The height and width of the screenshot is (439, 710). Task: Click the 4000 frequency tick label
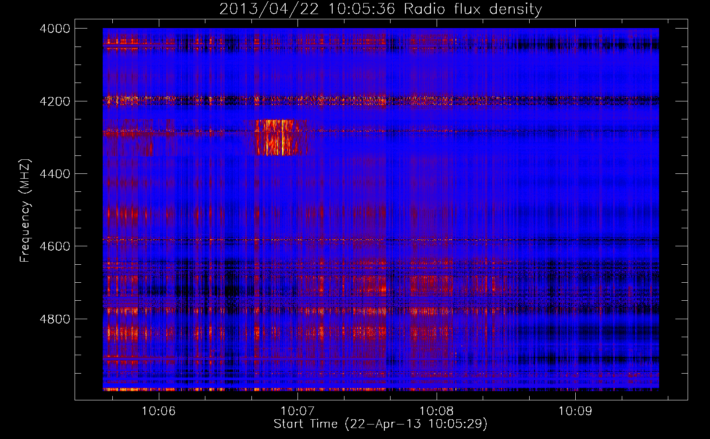pos(55,29)
